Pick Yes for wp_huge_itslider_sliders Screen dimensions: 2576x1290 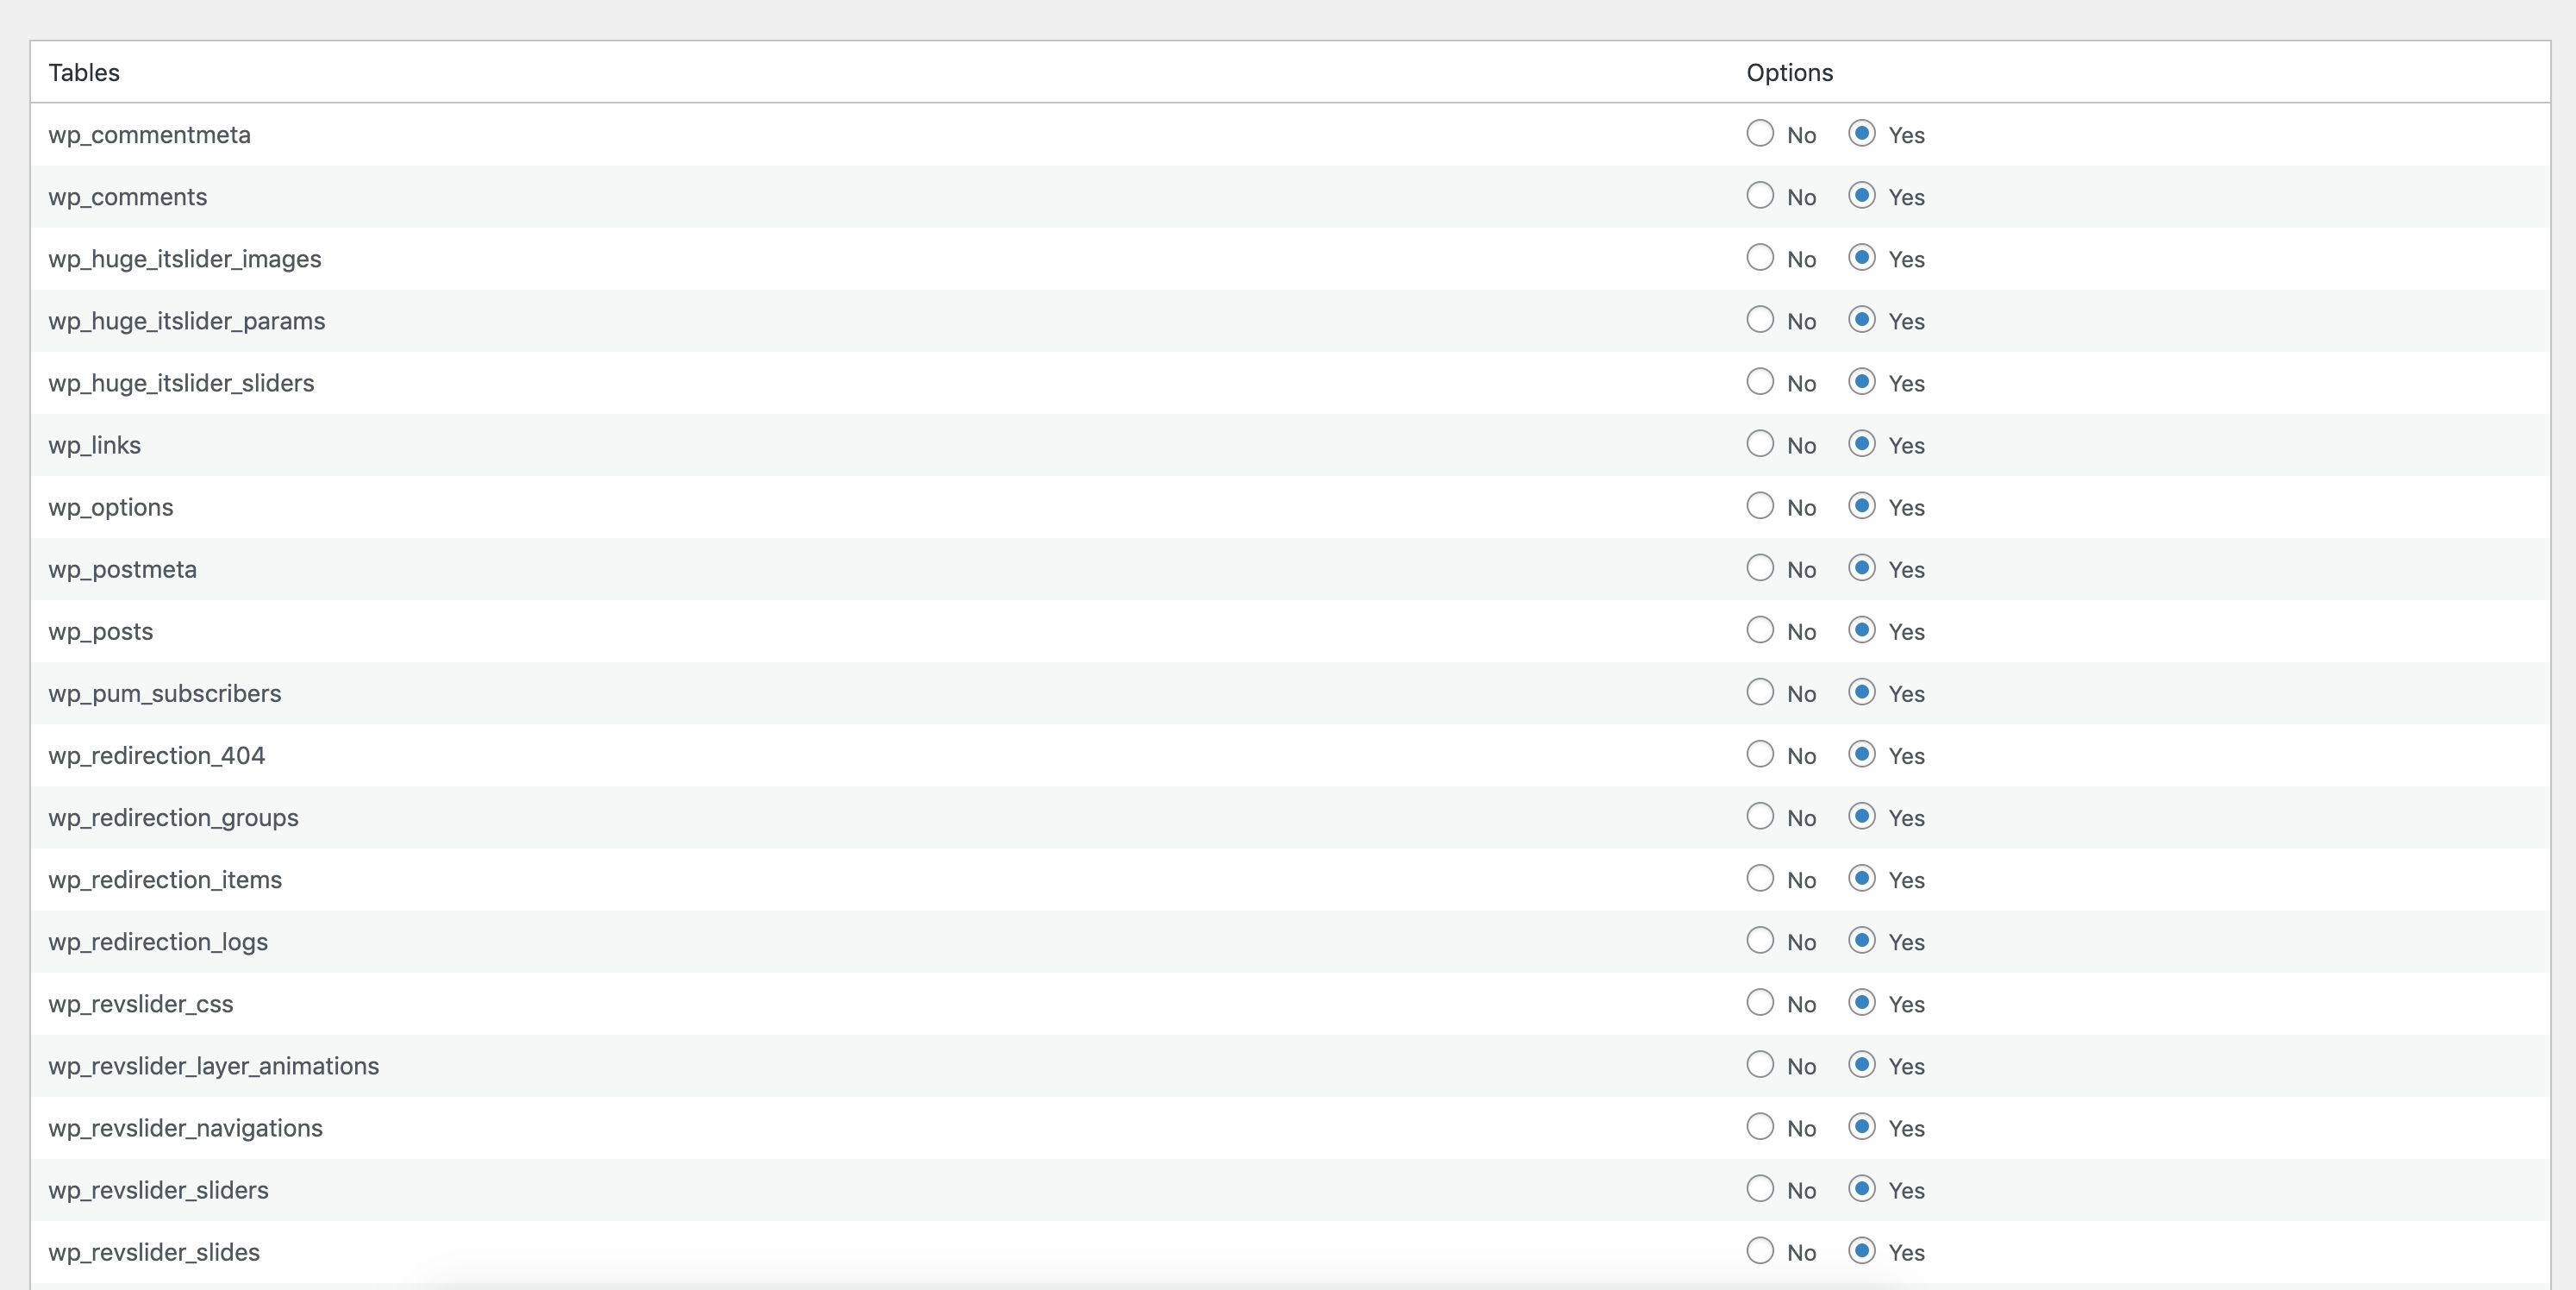point(1861,381)
